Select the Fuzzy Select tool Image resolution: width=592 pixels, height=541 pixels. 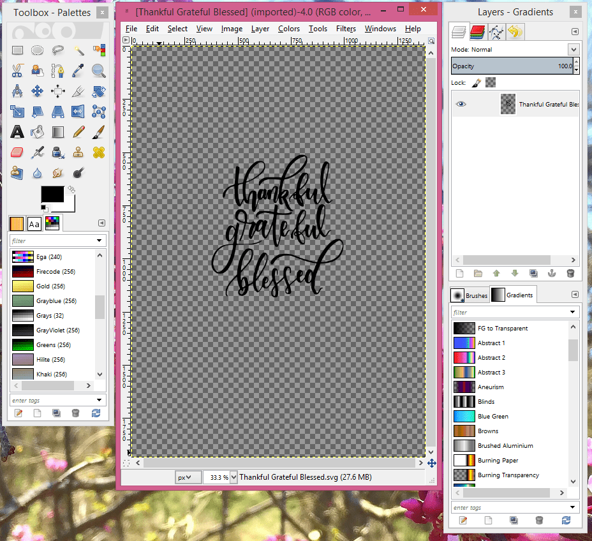coord(78,50)
